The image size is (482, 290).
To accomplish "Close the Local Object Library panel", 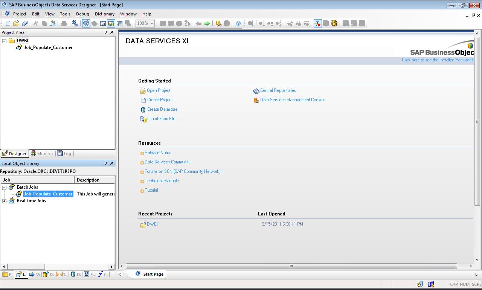I will (x=111, y=163).
